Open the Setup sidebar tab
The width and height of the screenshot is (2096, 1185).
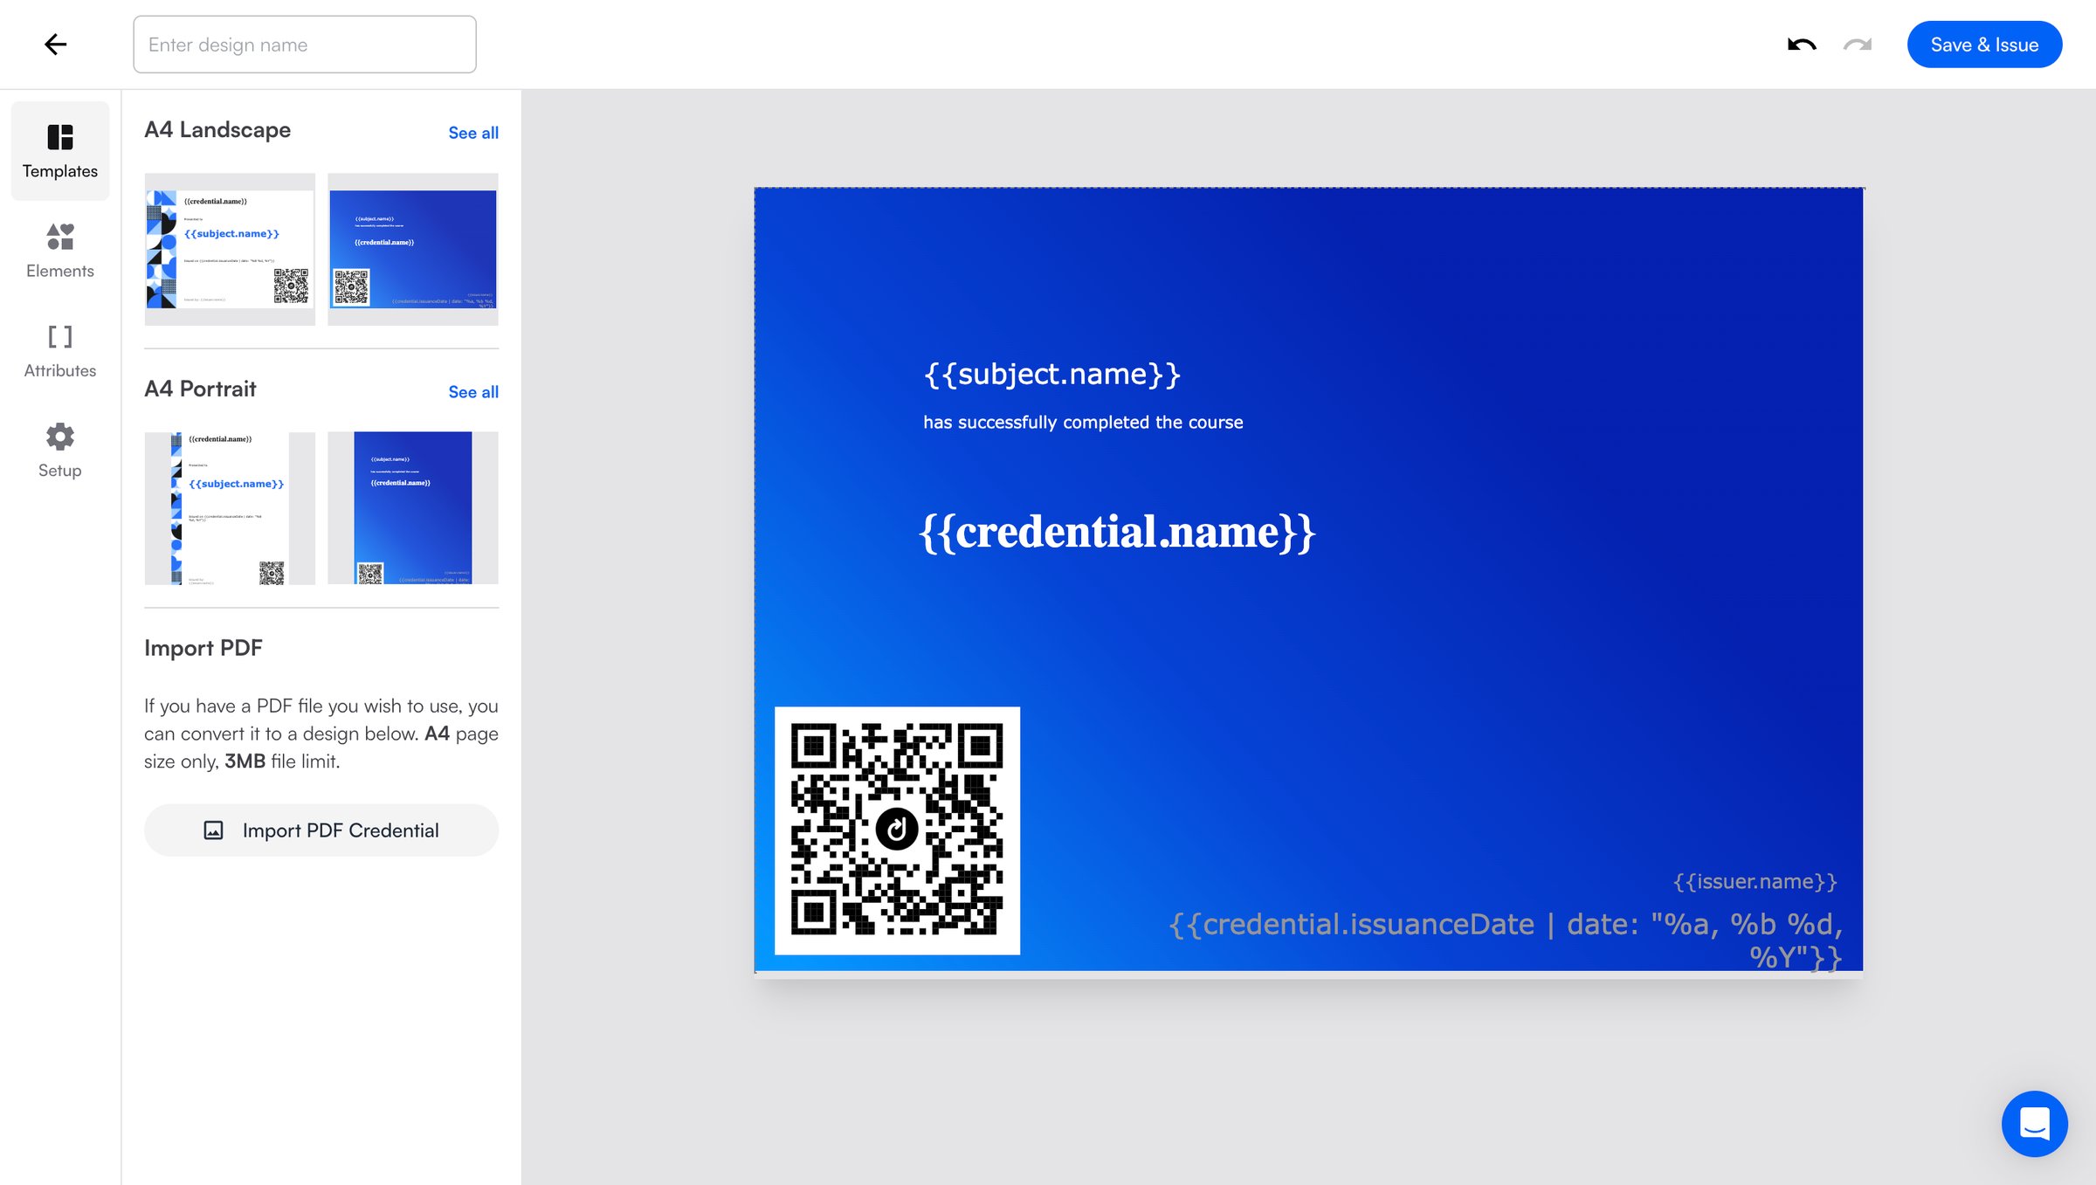click(x=60, y=450)
